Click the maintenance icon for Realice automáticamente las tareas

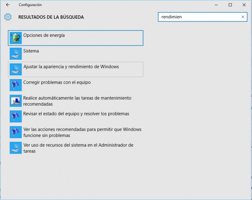coord(16,101)
